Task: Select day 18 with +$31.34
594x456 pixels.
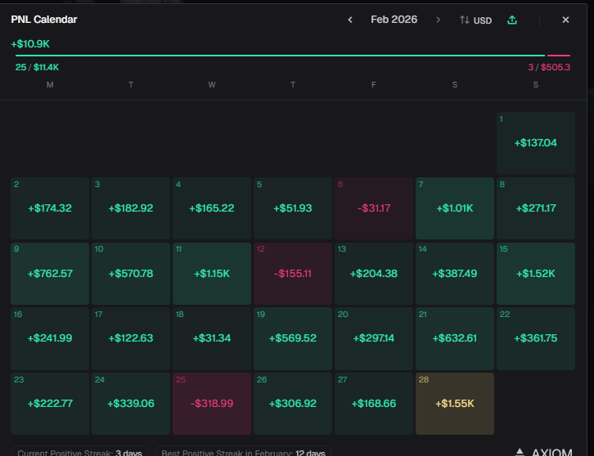Action: [x=212, y=338]
